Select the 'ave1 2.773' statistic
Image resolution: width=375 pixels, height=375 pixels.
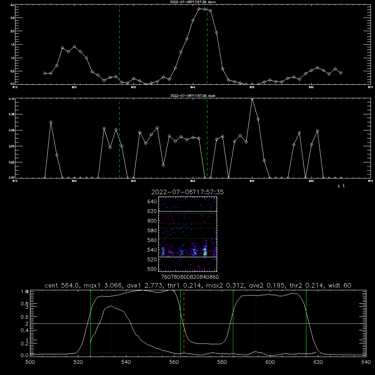tap(145, 285)
